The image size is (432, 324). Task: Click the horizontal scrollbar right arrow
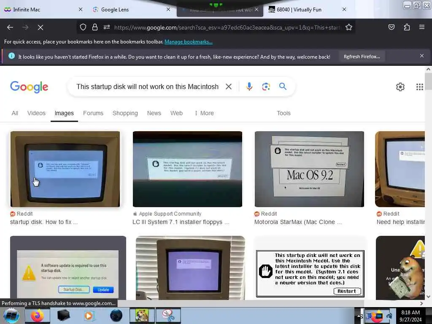[421, 304]
